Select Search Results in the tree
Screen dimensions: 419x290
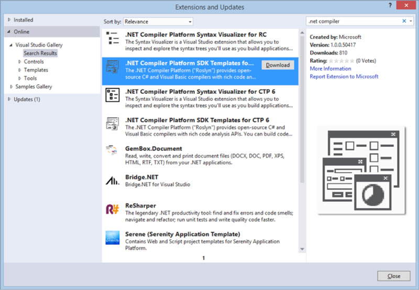(x=40, y=53)
